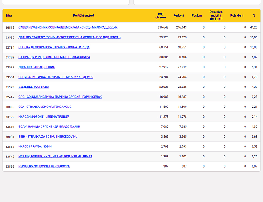Open Воља Народа Српске - Др Владо Ђајић link

click(x=49, y=126)
